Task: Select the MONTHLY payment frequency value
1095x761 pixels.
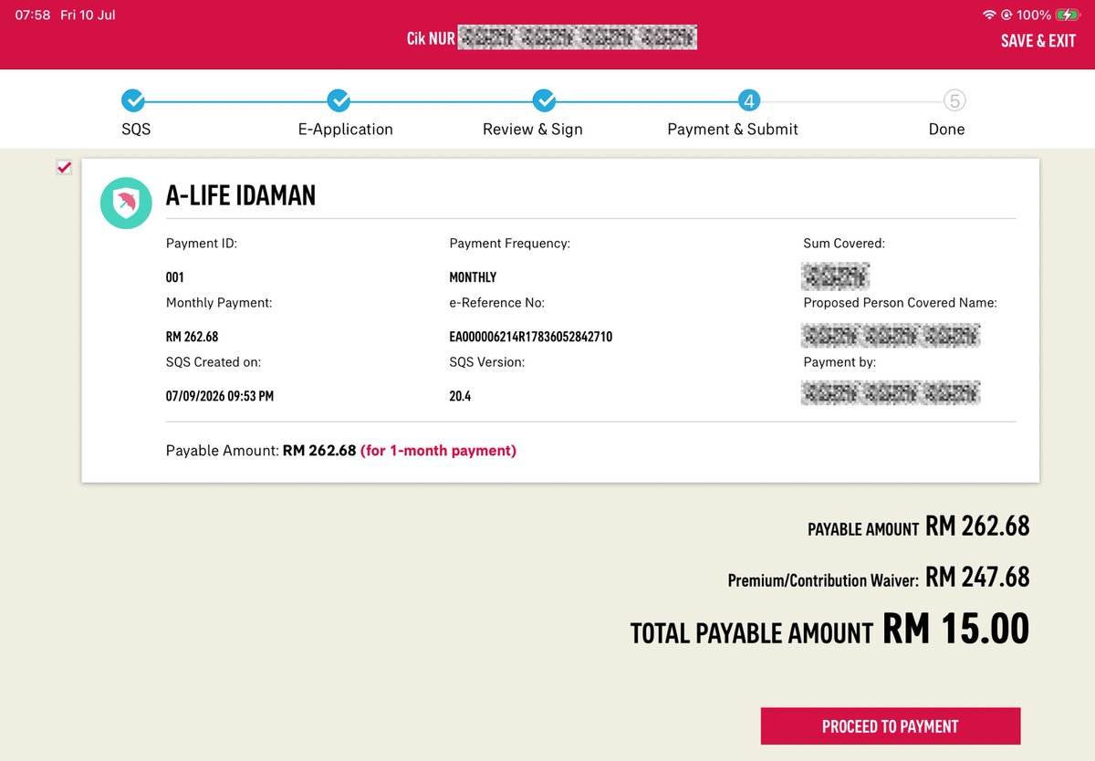Action: coord(473,277)
